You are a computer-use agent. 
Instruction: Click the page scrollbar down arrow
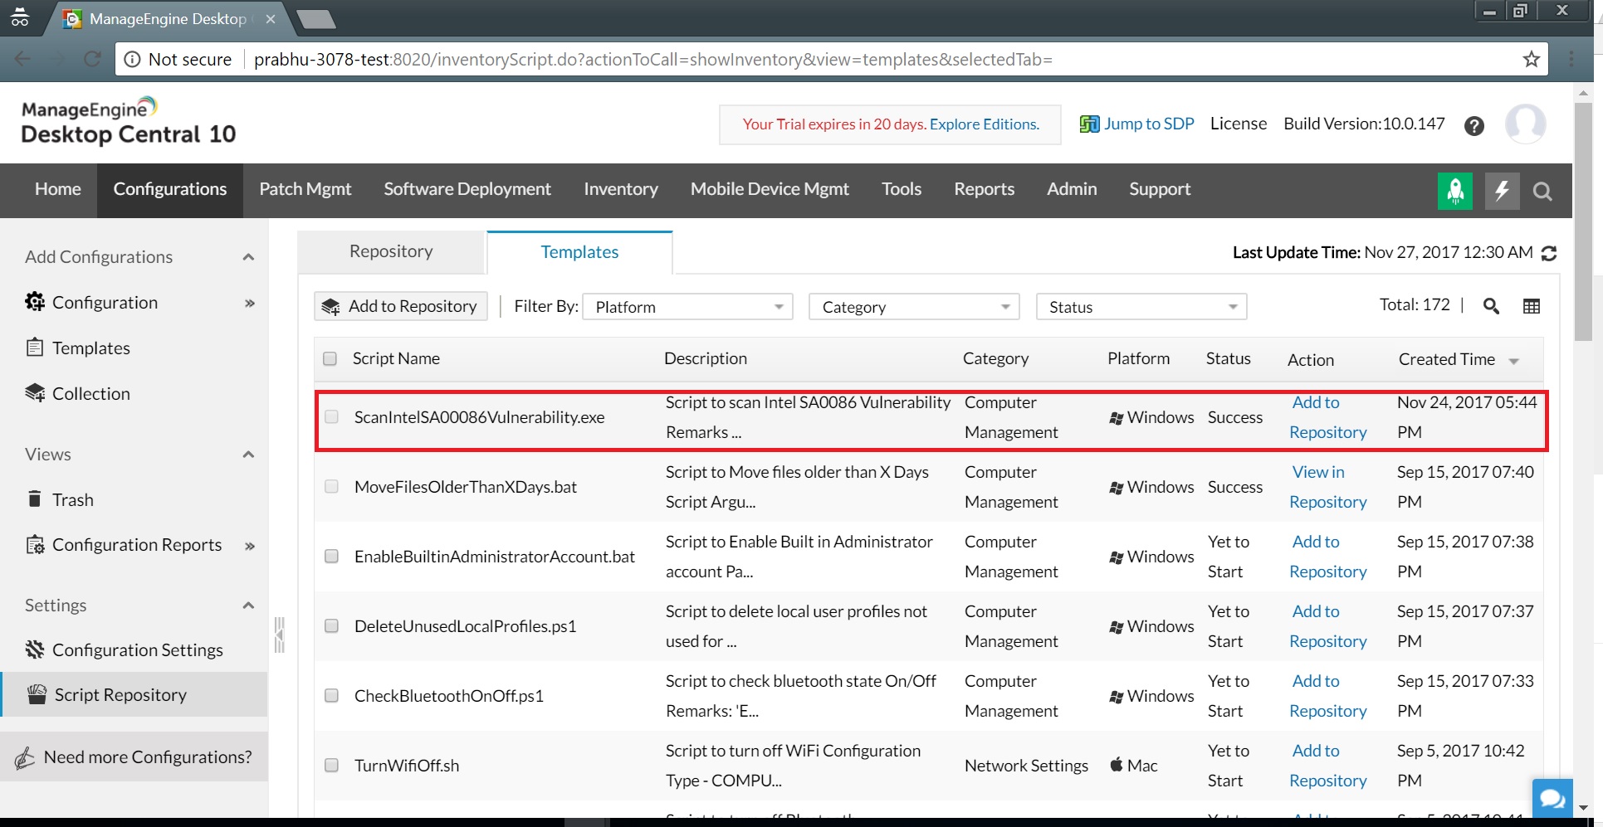1583,807
